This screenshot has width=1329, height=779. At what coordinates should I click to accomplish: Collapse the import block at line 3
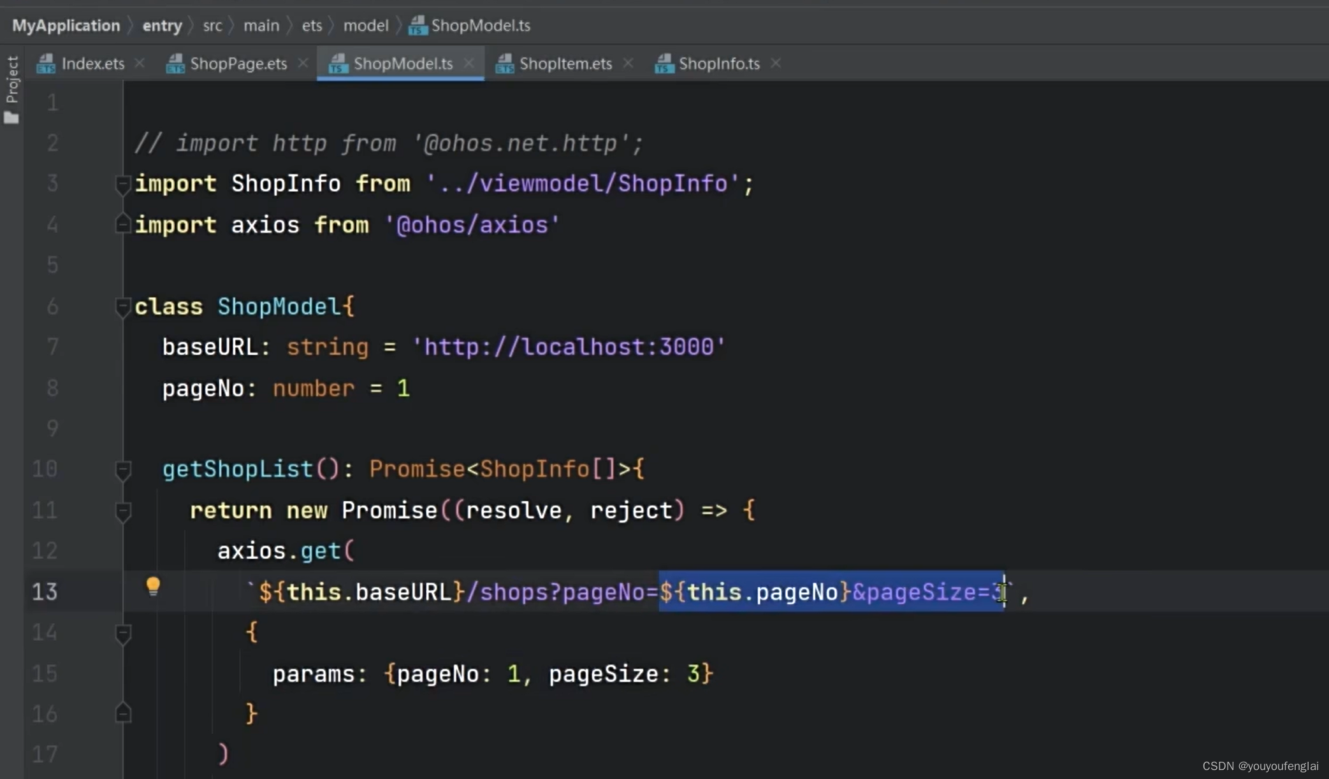[x=123, y=185]
